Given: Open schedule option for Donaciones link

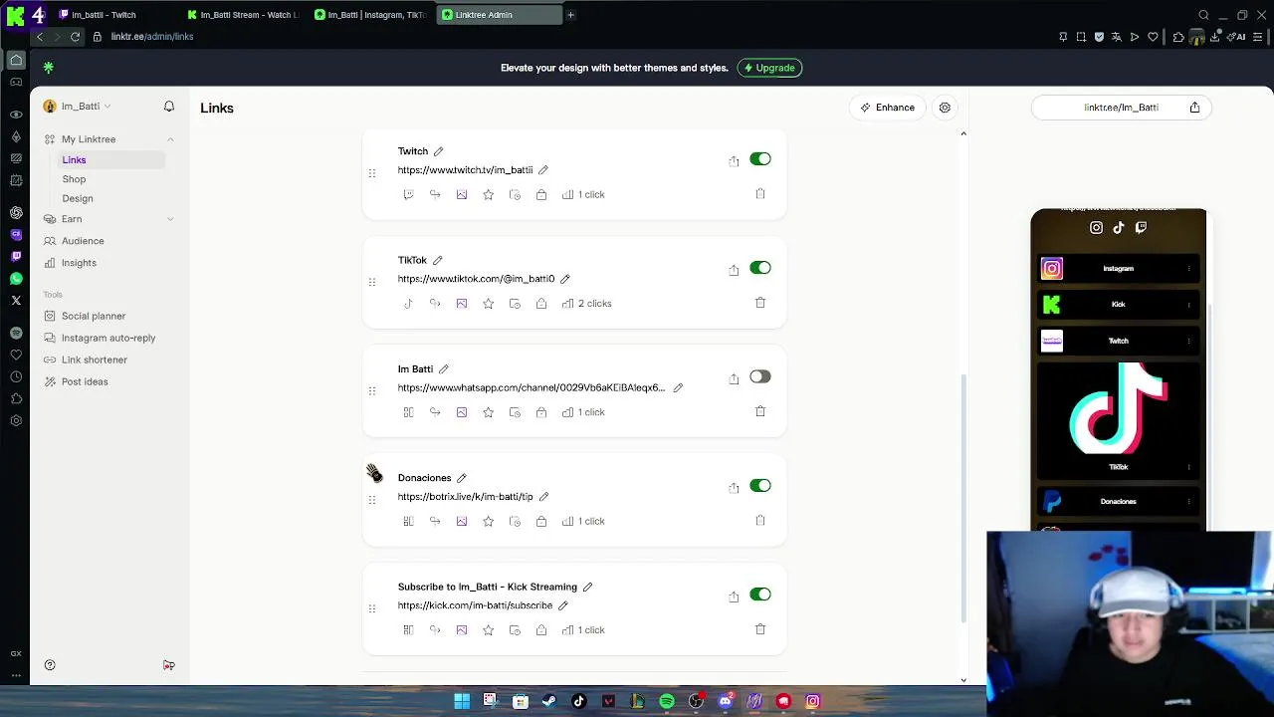Looking at the screenshot, I should (515, 521).
